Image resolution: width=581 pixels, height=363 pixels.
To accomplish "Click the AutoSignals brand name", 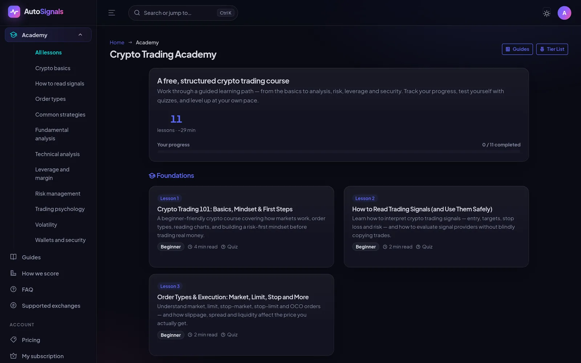I will coord(44,12).
